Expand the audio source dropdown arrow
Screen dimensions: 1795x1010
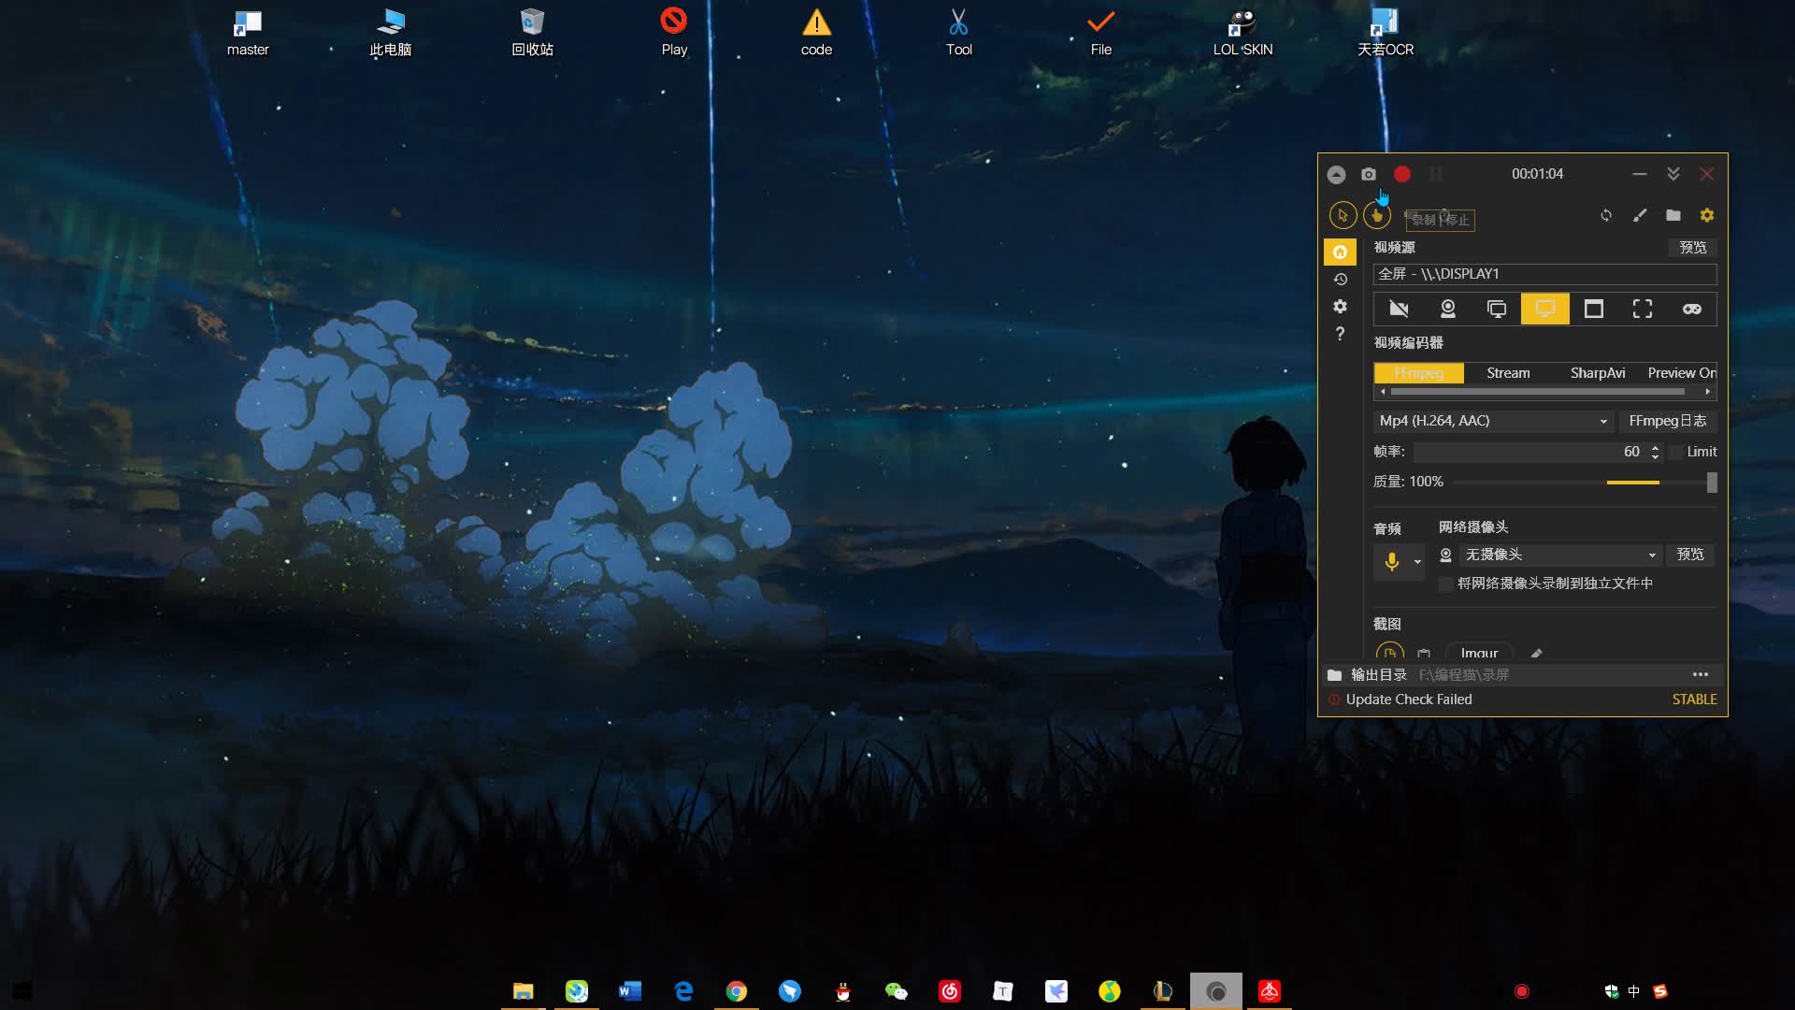pos(1417,562)
